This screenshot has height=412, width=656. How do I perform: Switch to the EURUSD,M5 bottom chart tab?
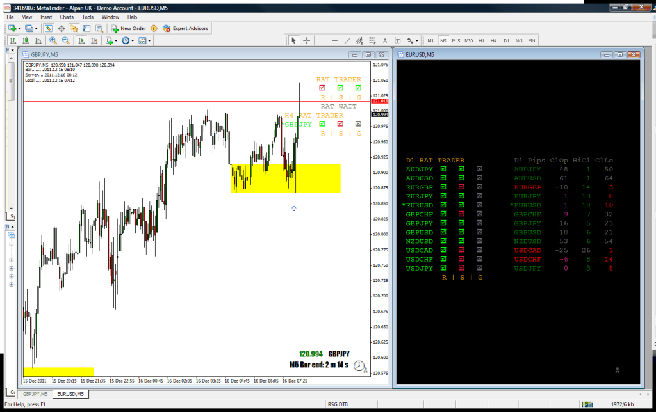[70, 394]
